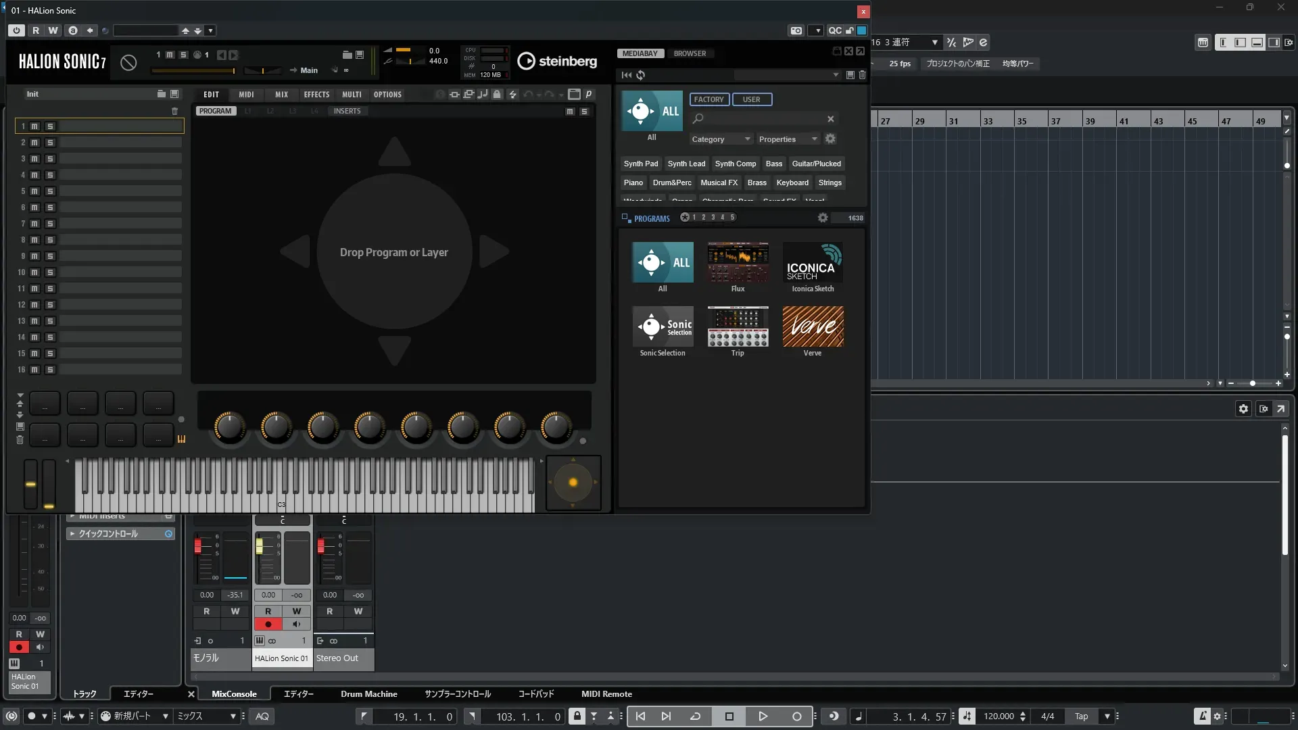This screenshot has width=1298, height=730.
Task: Click the programs list settings gear
Action: click(822, 218)
